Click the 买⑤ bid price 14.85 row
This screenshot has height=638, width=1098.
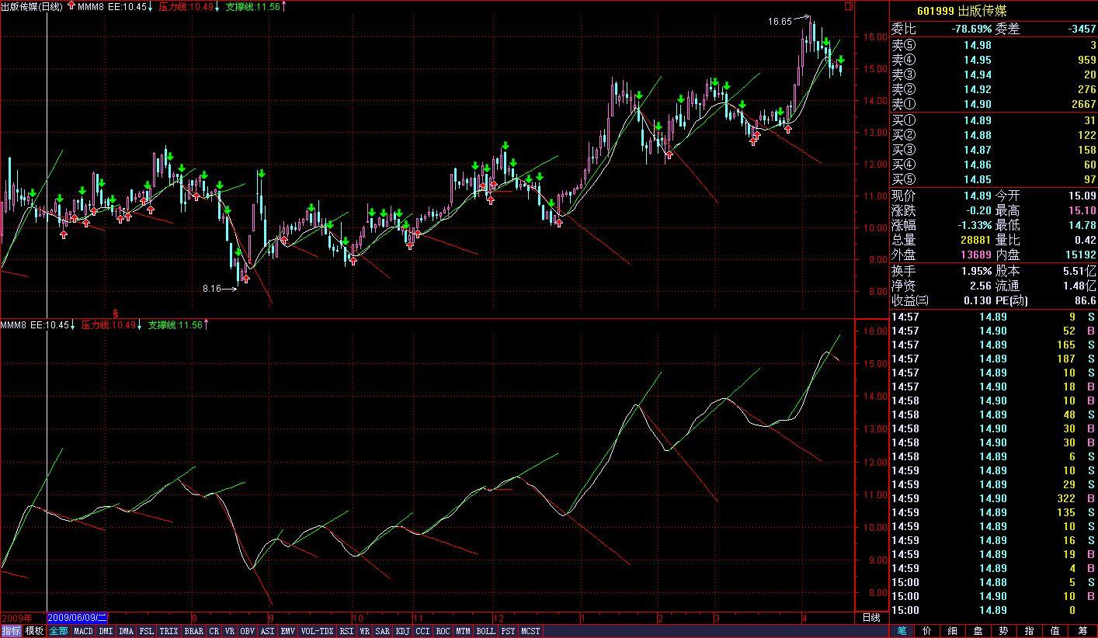994,179
